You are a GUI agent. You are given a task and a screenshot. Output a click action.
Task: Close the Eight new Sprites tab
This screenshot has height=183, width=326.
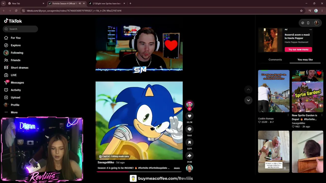click(x=124, y=4)
